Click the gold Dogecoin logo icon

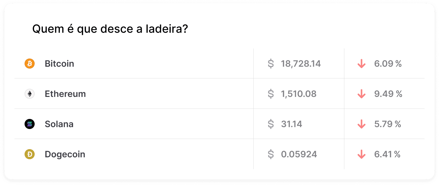[30, 154]
